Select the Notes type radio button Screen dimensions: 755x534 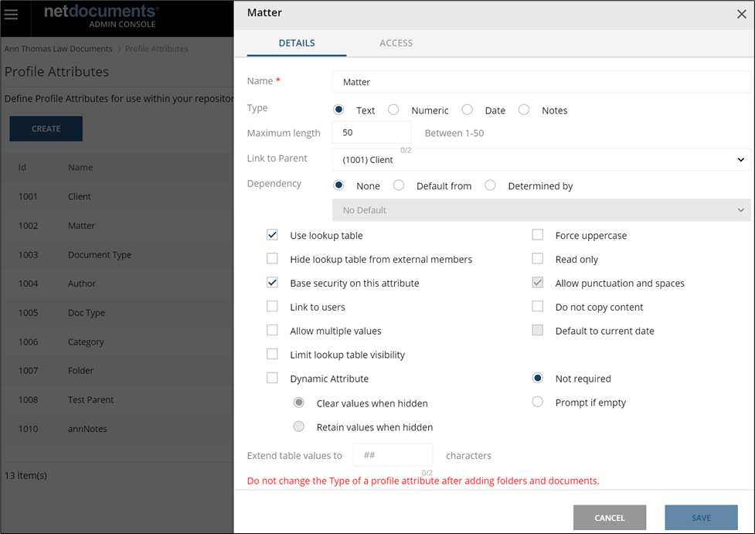coord(524,110)
